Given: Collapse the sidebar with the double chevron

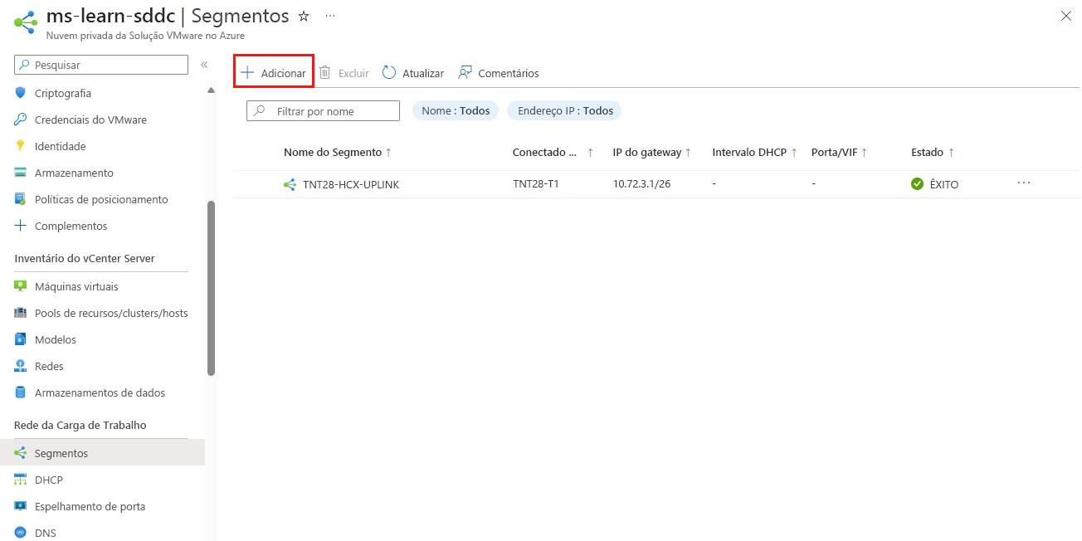Looking at the screenshot, I should click(203, 64).
